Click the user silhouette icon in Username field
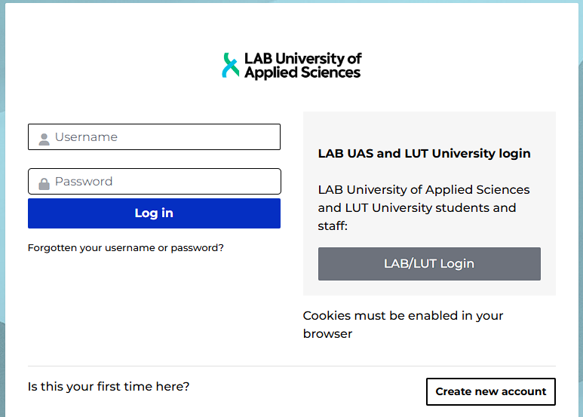The height and width of the screenshot is (417, 583). 44,138
